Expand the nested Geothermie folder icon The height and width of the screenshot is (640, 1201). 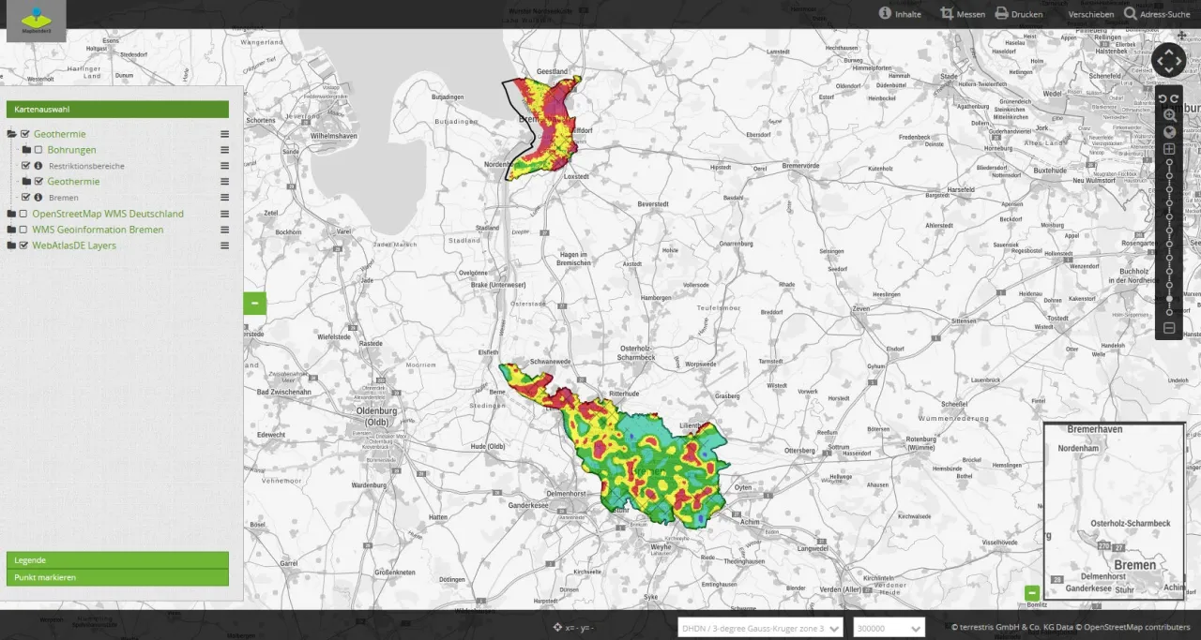click(x=26, y=182)
